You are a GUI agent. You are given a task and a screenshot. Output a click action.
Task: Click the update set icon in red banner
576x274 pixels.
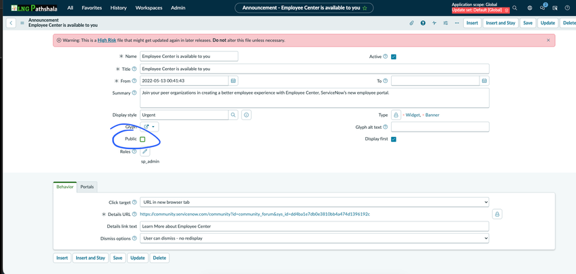click(x=506, y=10)
